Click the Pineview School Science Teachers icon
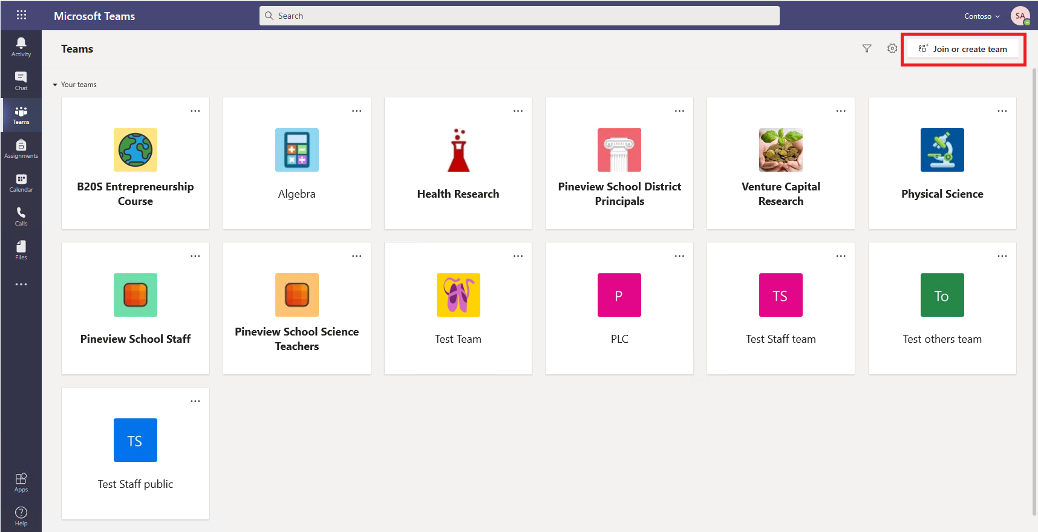Image resolution: width=1038 pixels, height=532 pixels. click(x=297, y=295)
